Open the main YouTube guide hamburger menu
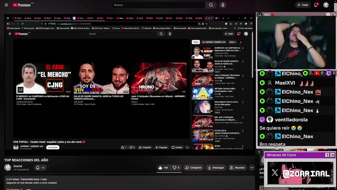 [x=6, y=5]
